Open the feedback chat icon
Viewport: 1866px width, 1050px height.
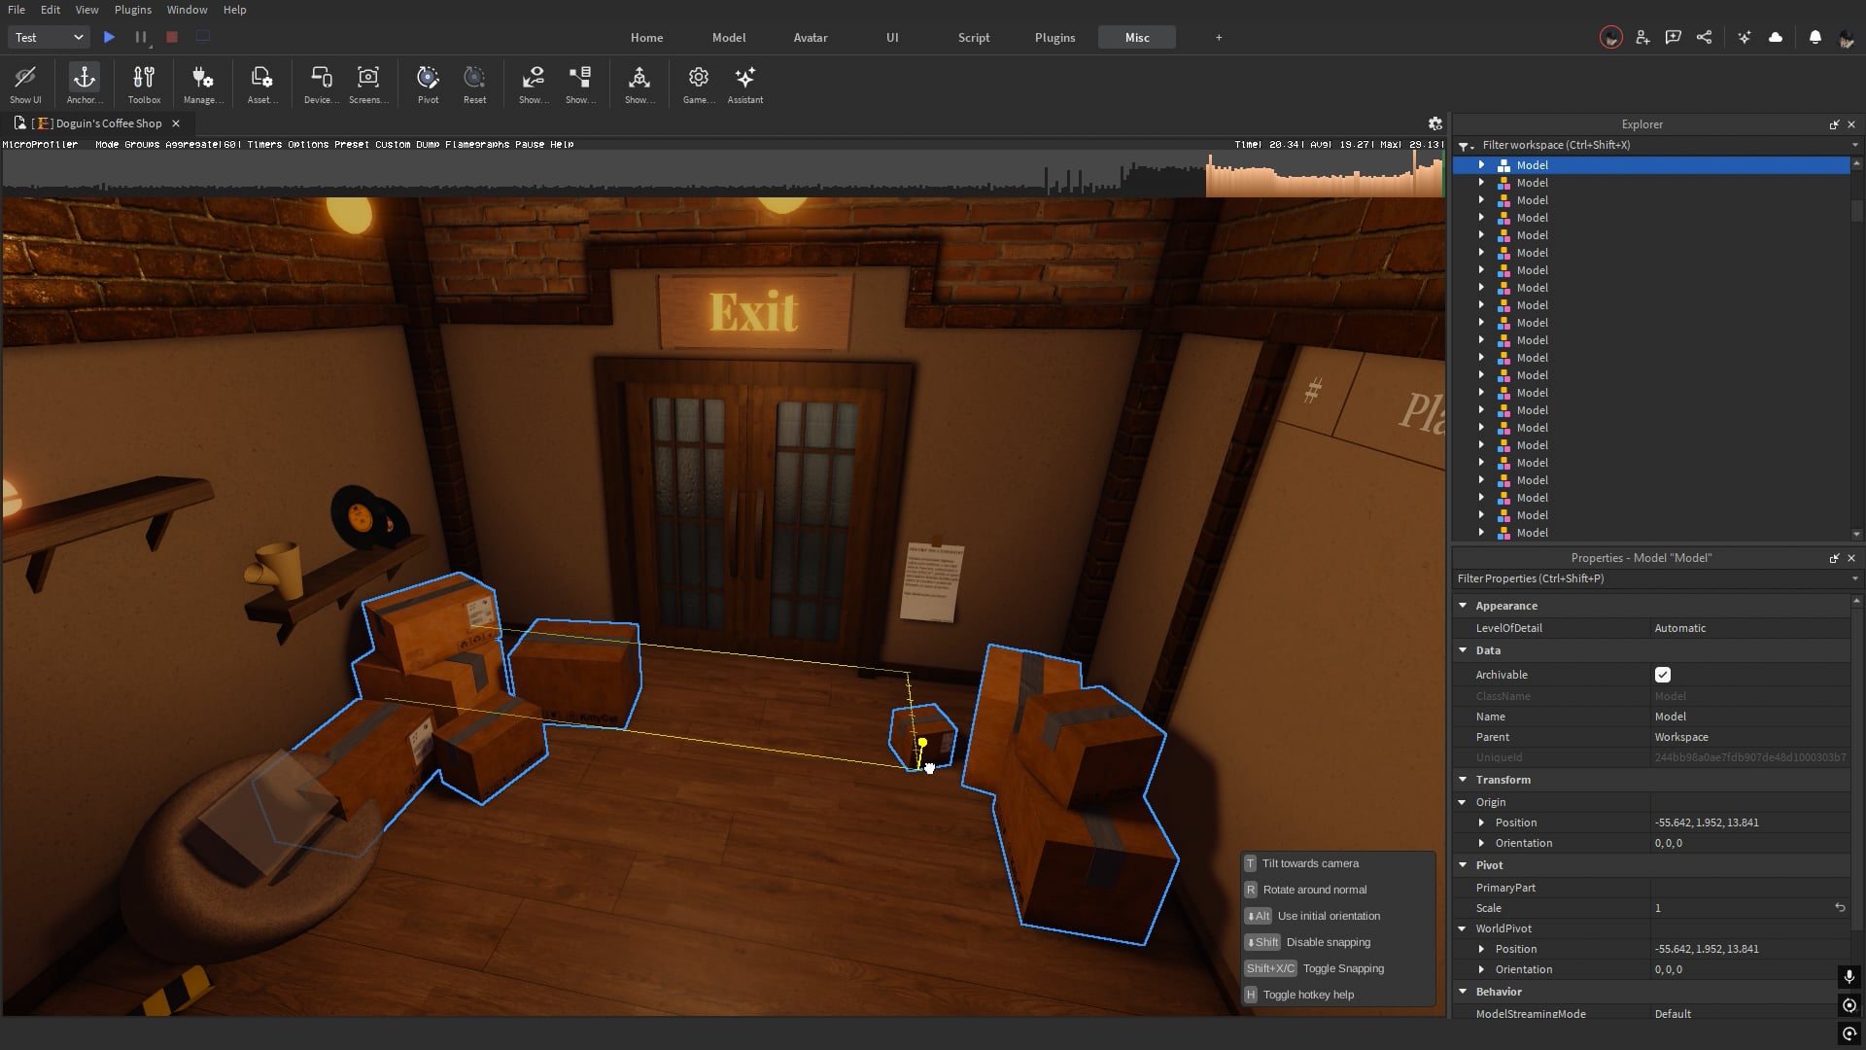(1673, 38)
